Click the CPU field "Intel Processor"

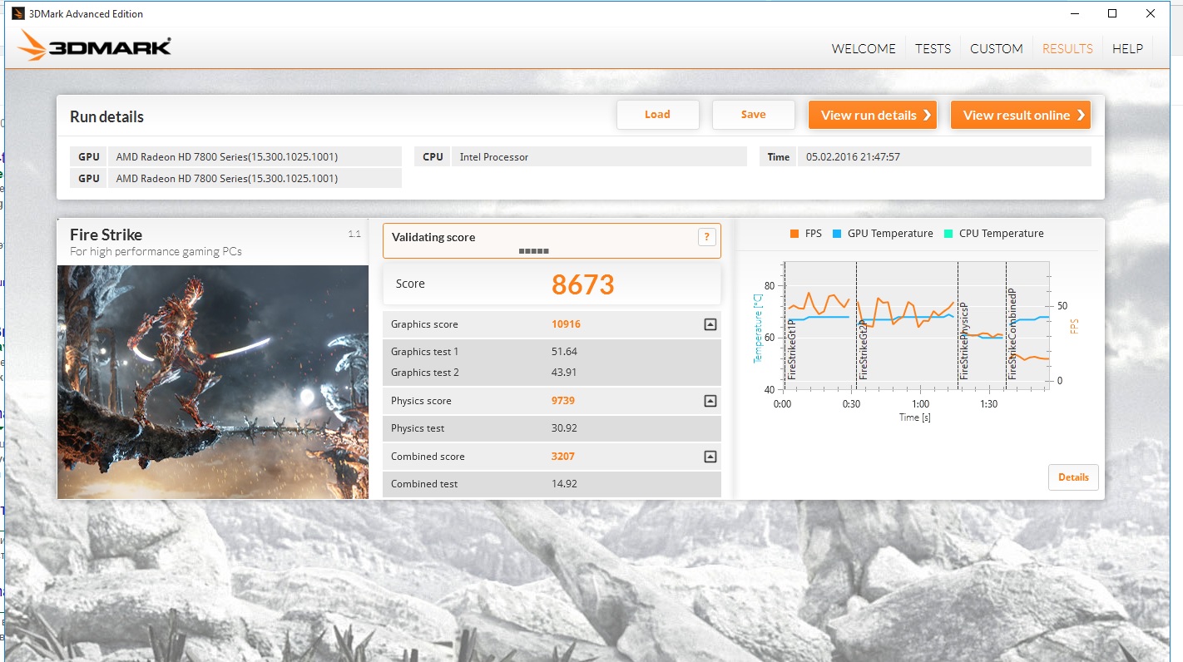click(x=599, y=156)
